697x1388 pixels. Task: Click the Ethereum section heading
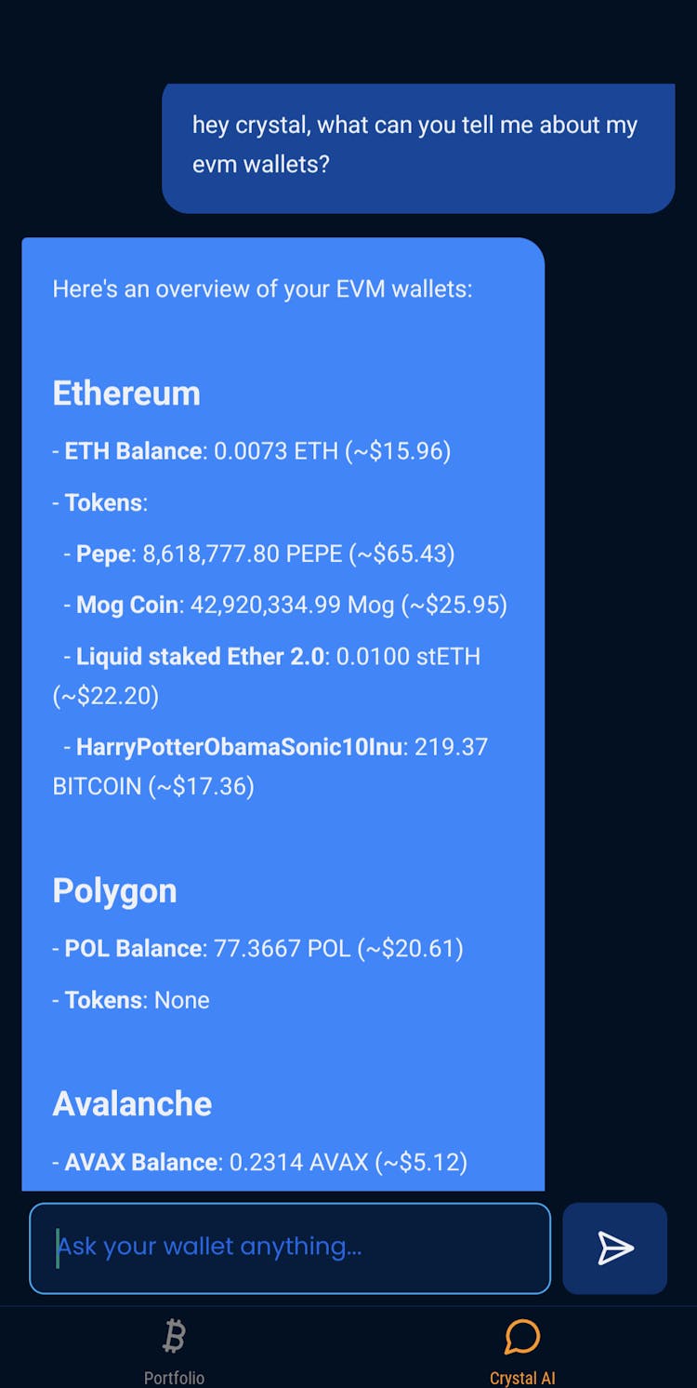pos(126,394)
